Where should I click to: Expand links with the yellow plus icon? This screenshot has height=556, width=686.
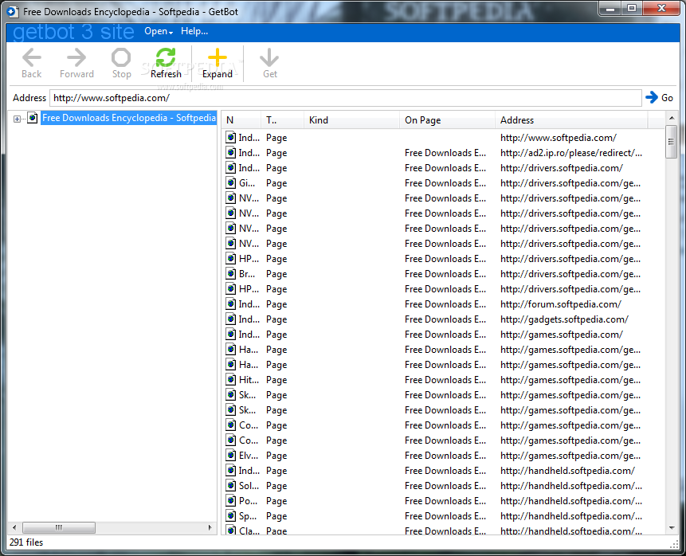click(218, 57)
